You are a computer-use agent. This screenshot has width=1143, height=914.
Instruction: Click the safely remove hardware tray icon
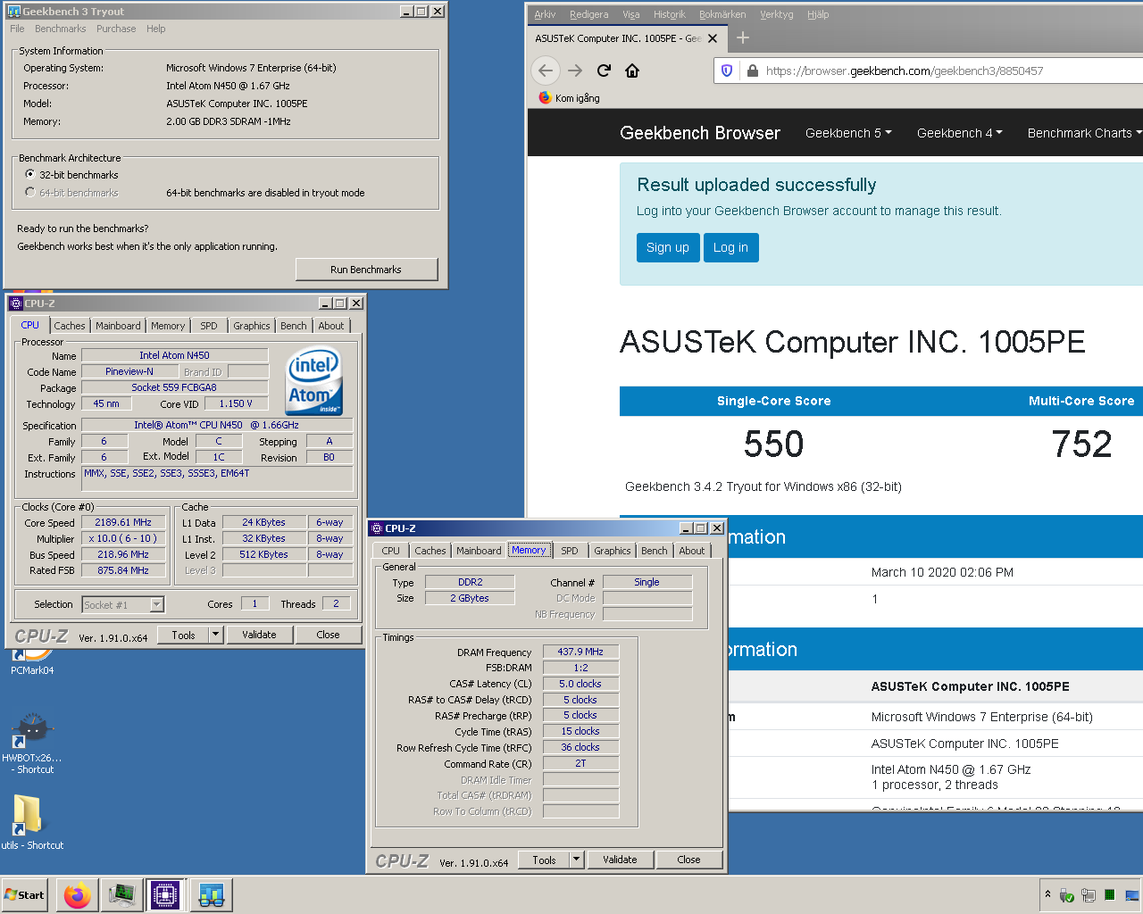click(1066, 895)
